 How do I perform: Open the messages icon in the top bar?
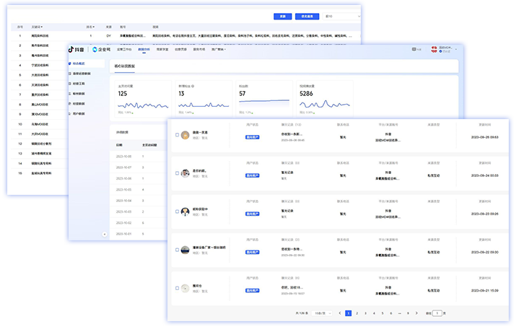click(414, 49)
